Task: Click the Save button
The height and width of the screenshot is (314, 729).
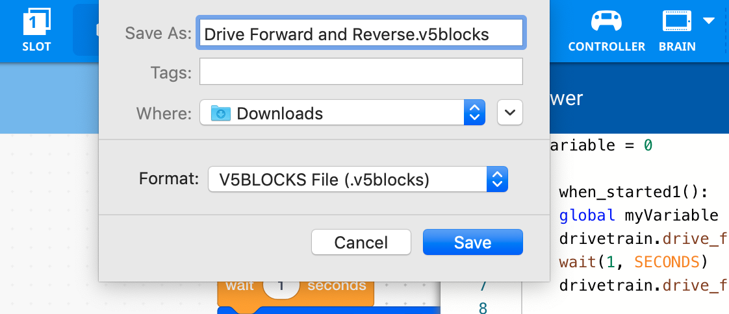Action: pyautogui.click(x=472, y=243)
